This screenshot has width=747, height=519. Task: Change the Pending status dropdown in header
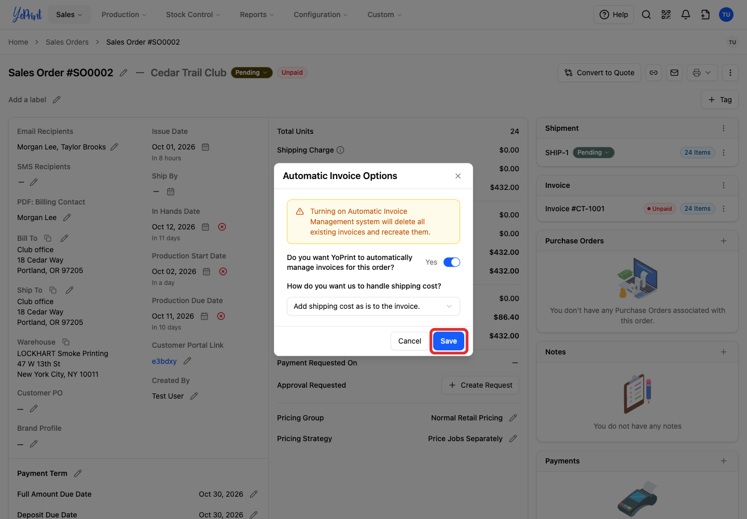pyautogui.click(x=252, y=73)
